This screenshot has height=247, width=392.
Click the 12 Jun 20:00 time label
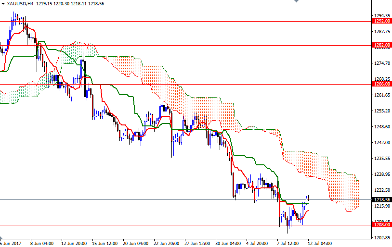[x=74, y=243]
